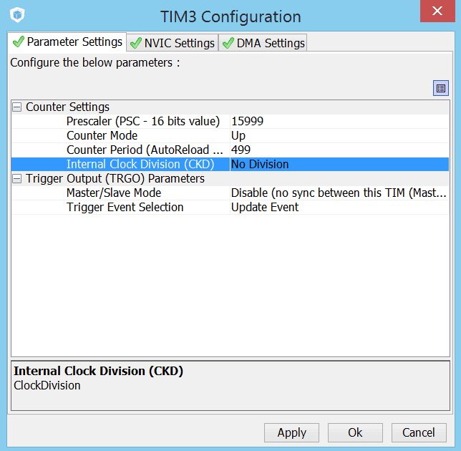Click the parameter list view icon
Screen dimensions: 461x451
(x=441, y=88)
